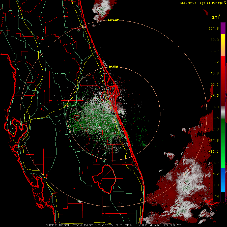Click the blue segment of the velocity color bar
Screen dimensions: 227x227
click(x=223, y=180)
